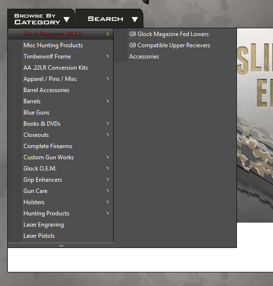Expand submenu arrow beside Closeouts
The width and height of the screenshot is (273, 286).
point(108,135)
